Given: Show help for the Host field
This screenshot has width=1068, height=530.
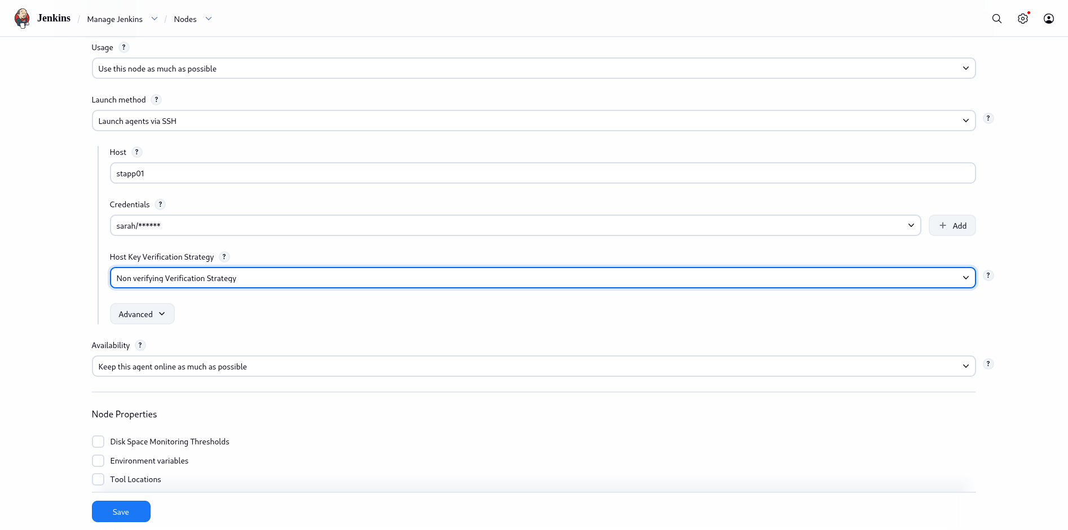Looking at the screenshot, I should click(137, 152).
